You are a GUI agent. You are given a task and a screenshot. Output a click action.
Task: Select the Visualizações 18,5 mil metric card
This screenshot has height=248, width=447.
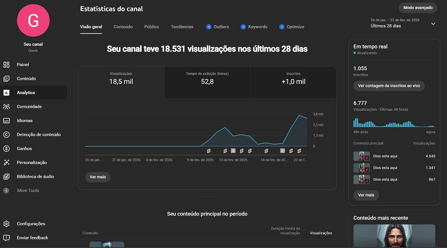coord(121,82)
